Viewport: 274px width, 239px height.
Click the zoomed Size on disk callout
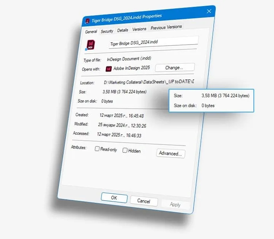[211, 101]
